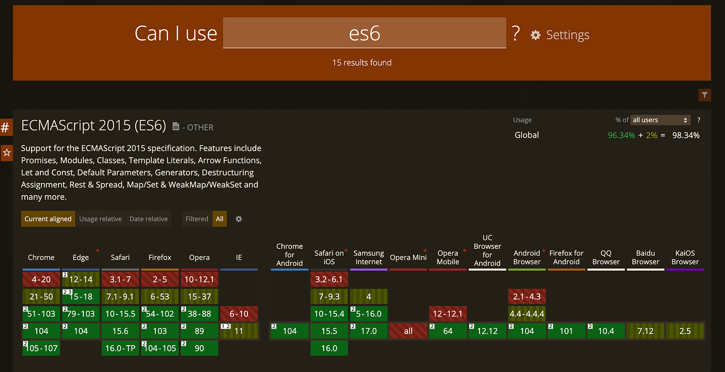This screenshot has width=725, height=372.
Task: Select Edge 12-14 support cell
Action: (81, 279)
